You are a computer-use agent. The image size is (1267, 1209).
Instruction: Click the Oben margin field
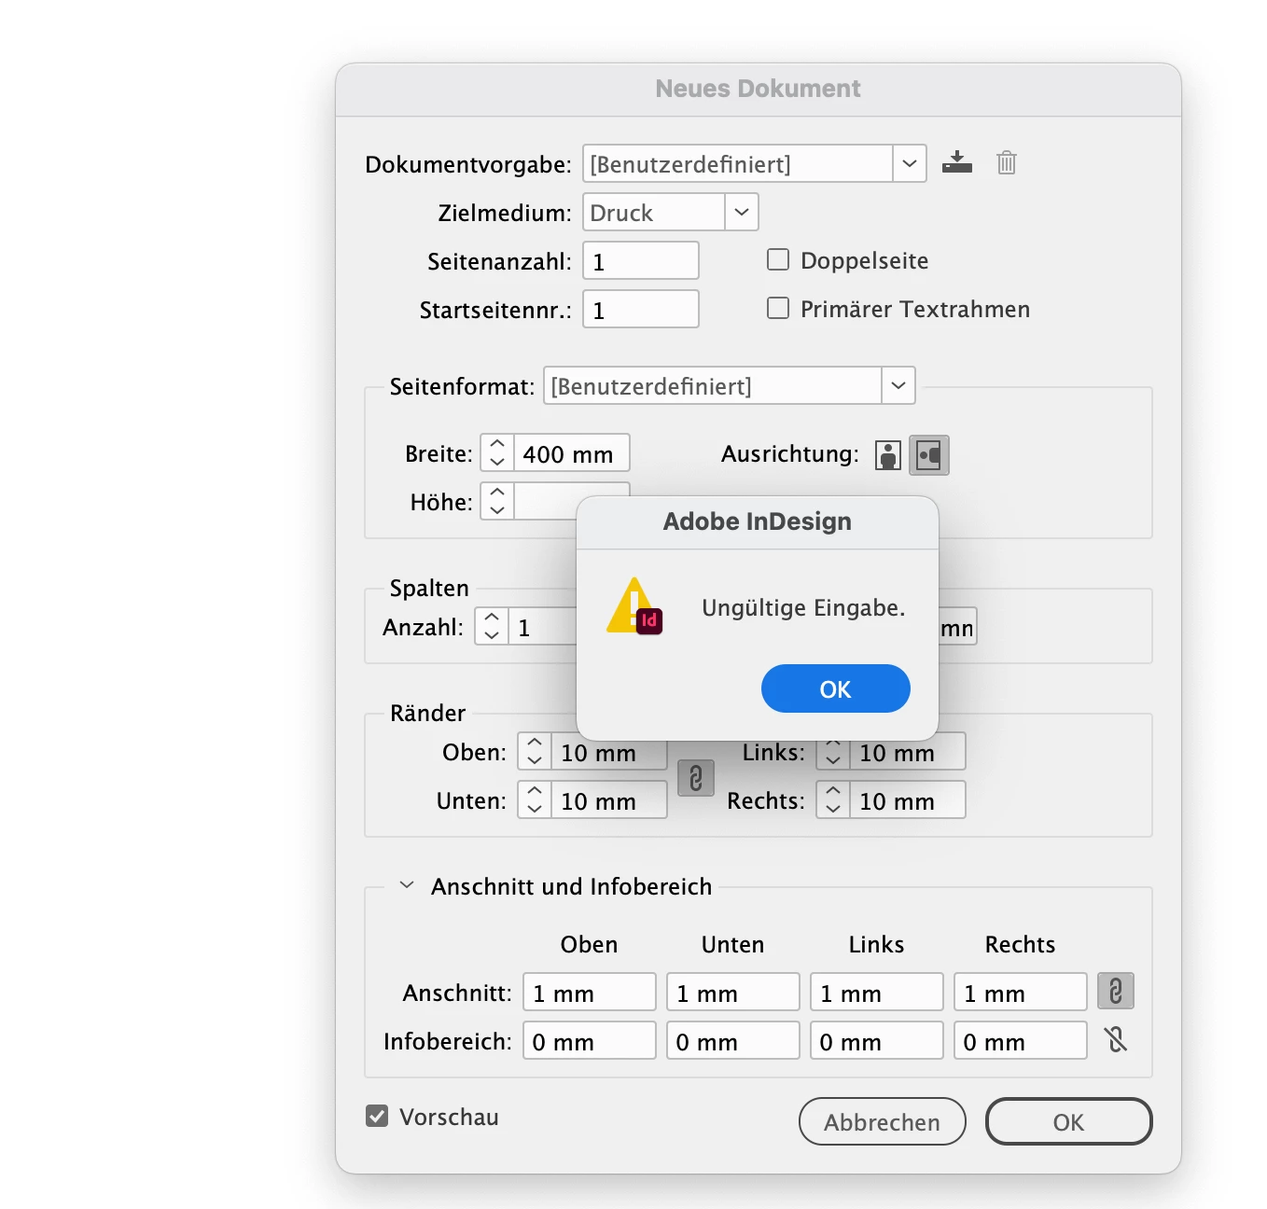point(609,752)
